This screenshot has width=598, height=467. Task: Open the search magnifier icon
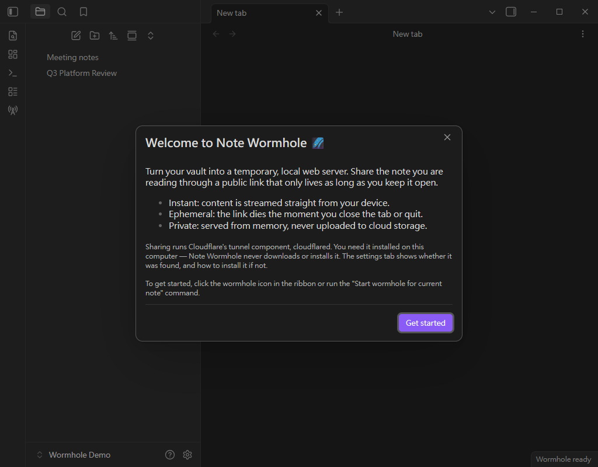(x=62, y=12)
